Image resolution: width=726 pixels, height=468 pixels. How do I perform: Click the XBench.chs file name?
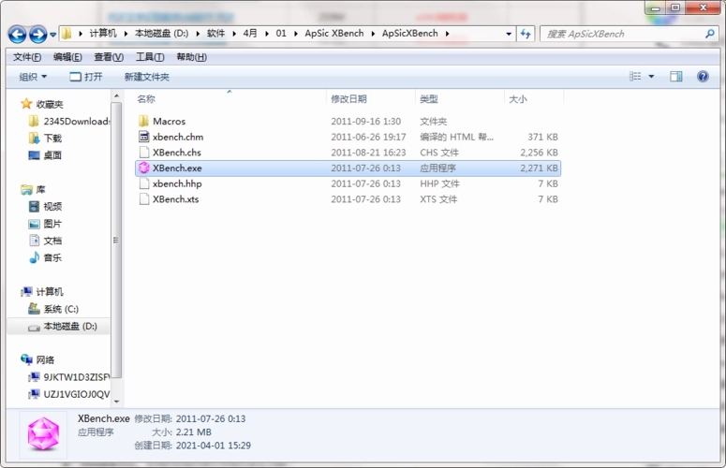click(x=177, y=153)
